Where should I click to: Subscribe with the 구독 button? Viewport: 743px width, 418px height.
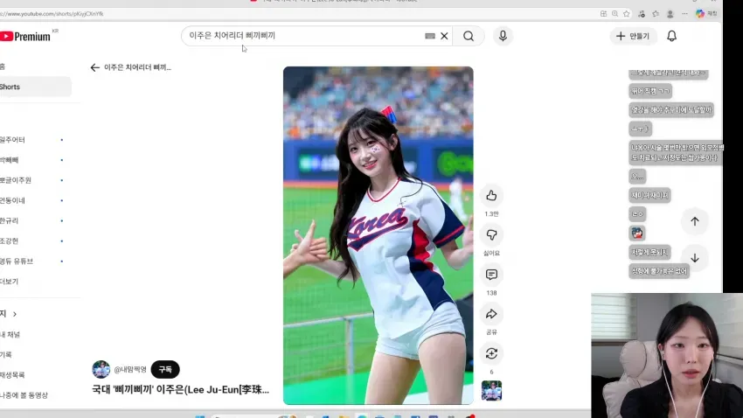point(165,370)
